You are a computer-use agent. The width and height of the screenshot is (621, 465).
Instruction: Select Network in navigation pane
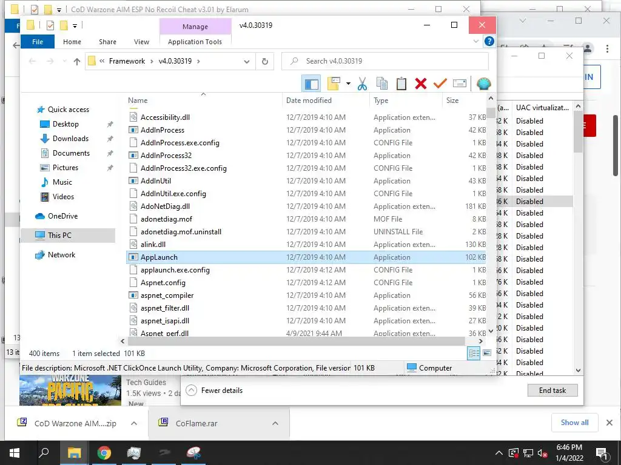pyautogui.click(x=61, y=255)
